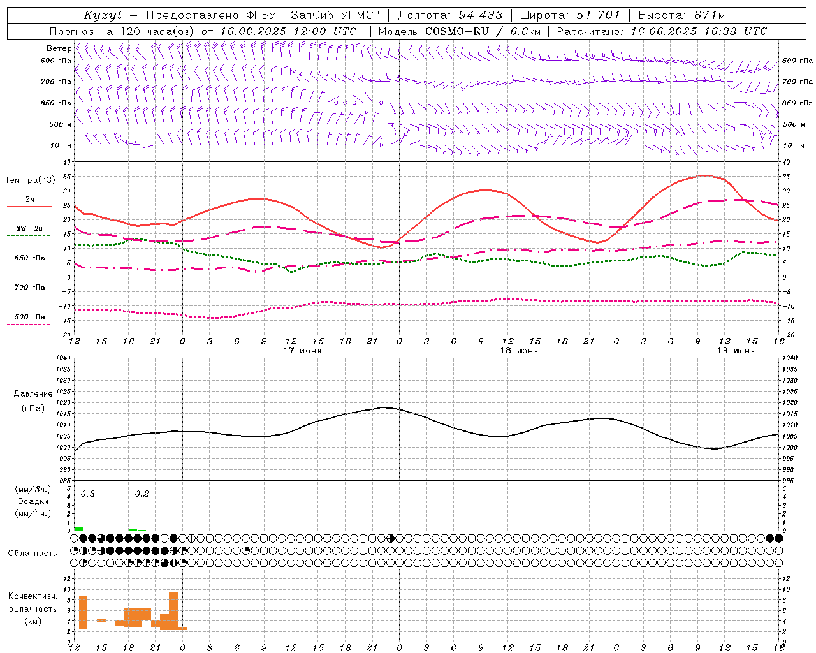Click the first green precipitation bar under 0.3
This screenshot has width=816, height=653.
[x=78, y=529]
